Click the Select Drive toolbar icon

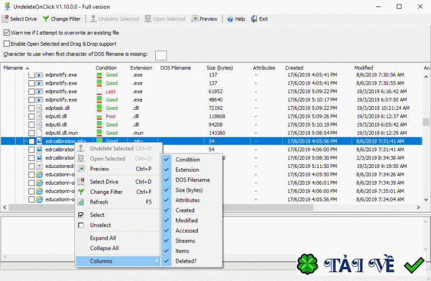[5, 19]
